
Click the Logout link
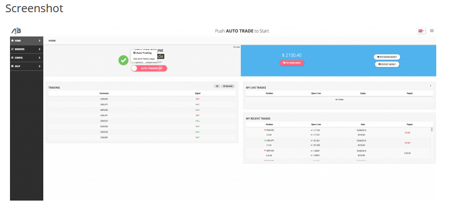(236, 47)
